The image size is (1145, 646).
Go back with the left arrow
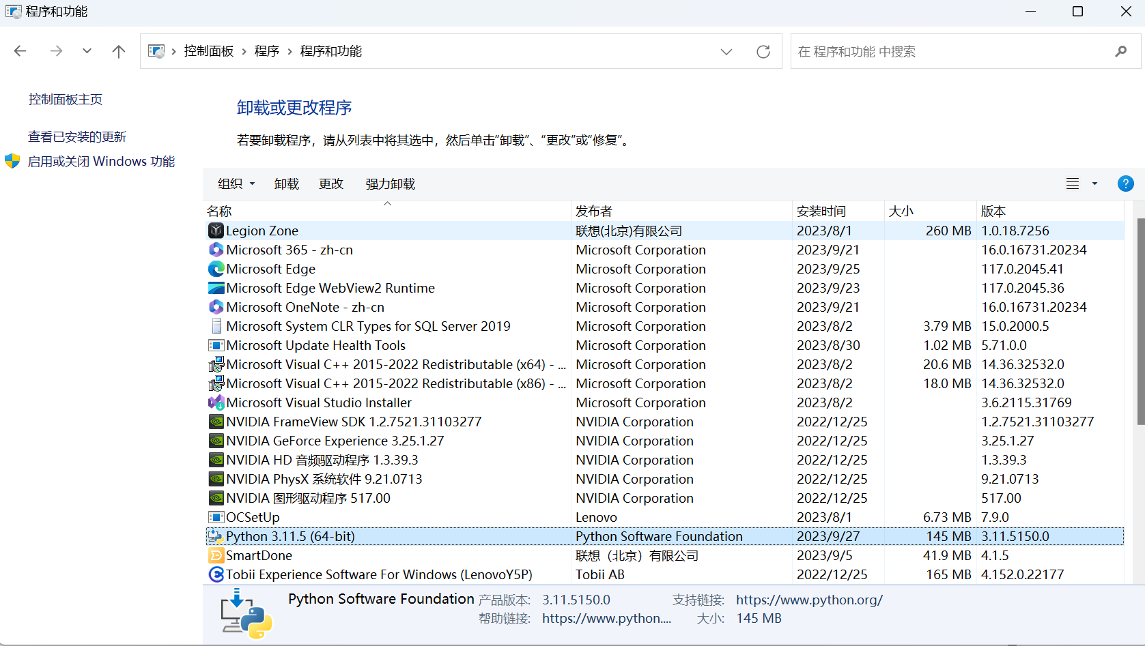click(20, 51)
